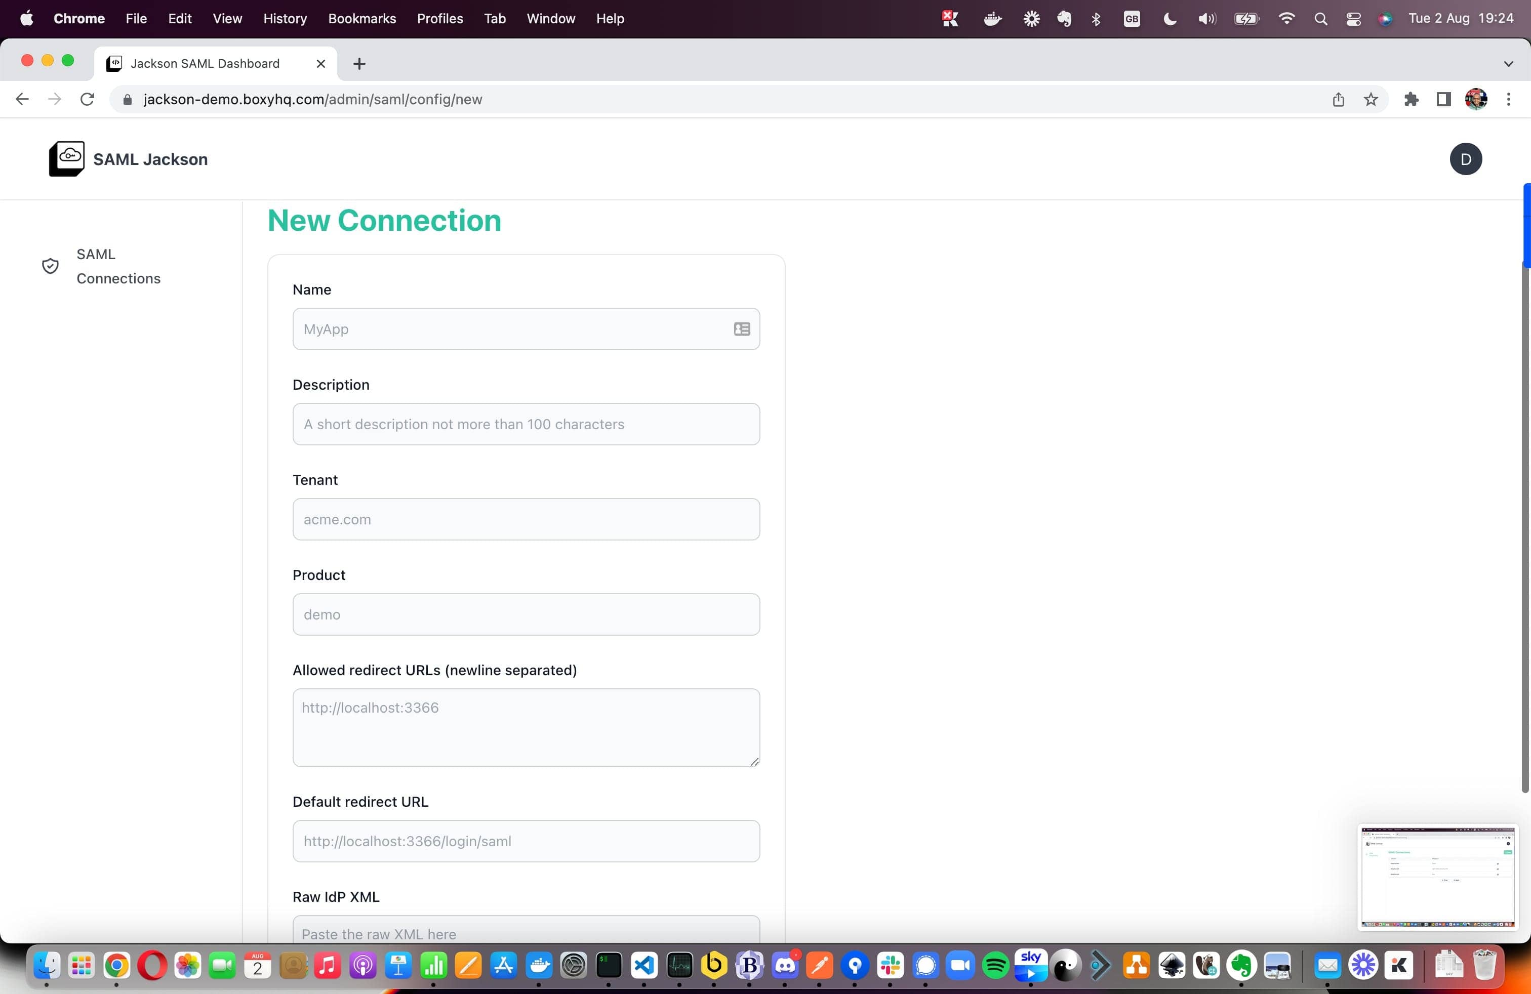Screen dimensions: 1531x994
Task: Toggle Bluetooth from the menu bar
Action: tap(1097, 19)
